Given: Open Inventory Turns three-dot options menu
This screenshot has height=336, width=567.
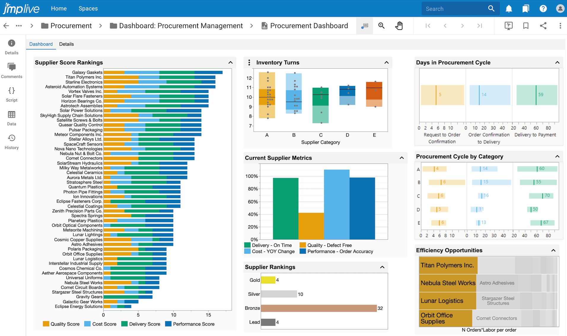Looking at the screenshot, I should click(x=249, y=63).
